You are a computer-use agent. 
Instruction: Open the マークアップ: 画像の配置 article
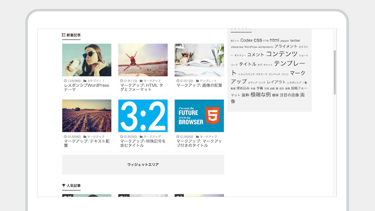pos(199,85)
